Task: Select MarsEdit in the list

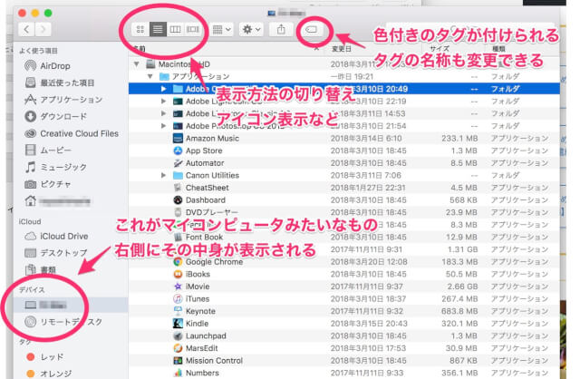Action: (201, 348)
